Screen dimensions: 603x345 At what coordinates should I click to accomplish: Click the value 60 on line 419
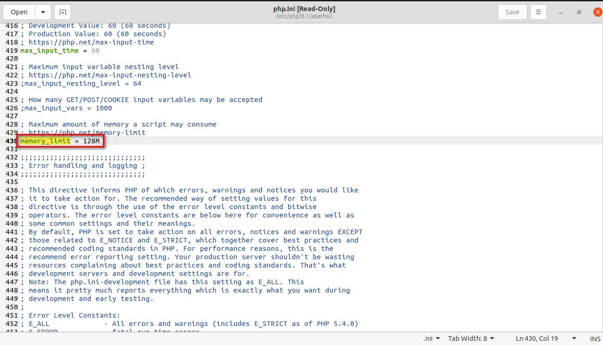coord(95,51)
